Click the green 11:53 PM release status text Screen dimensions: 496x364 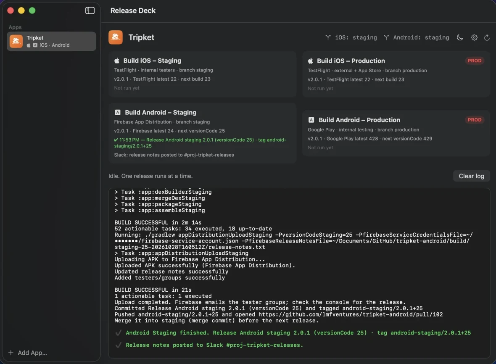point(200,142)
